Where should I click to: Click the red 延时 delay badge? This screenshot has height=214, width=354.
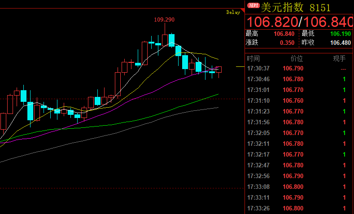click(x=253, y=6)
